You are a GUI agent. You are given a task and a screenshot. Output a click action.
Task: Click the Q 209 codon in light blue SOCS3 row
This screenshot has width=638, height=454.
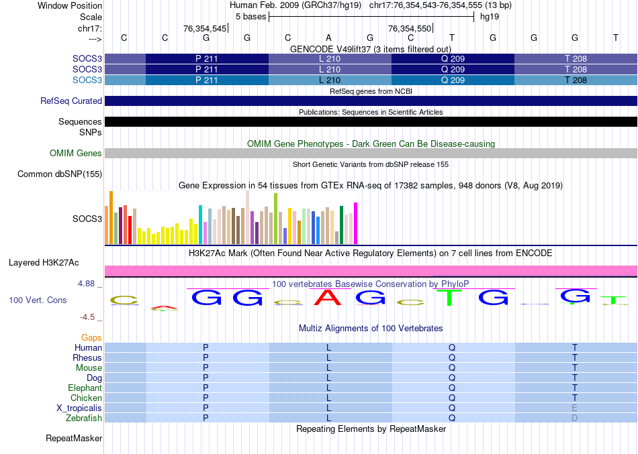tap(453, 80)
